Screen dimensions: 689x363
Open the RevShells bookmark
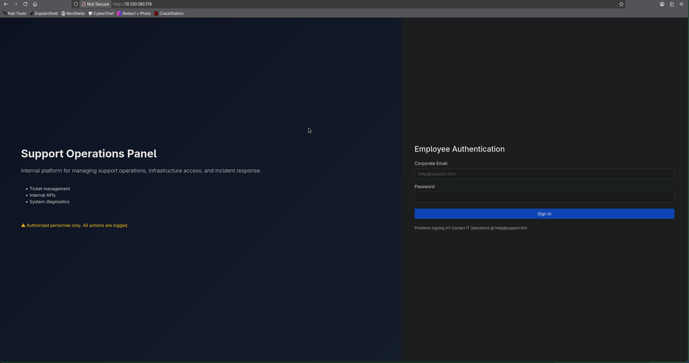click(73, 13)
